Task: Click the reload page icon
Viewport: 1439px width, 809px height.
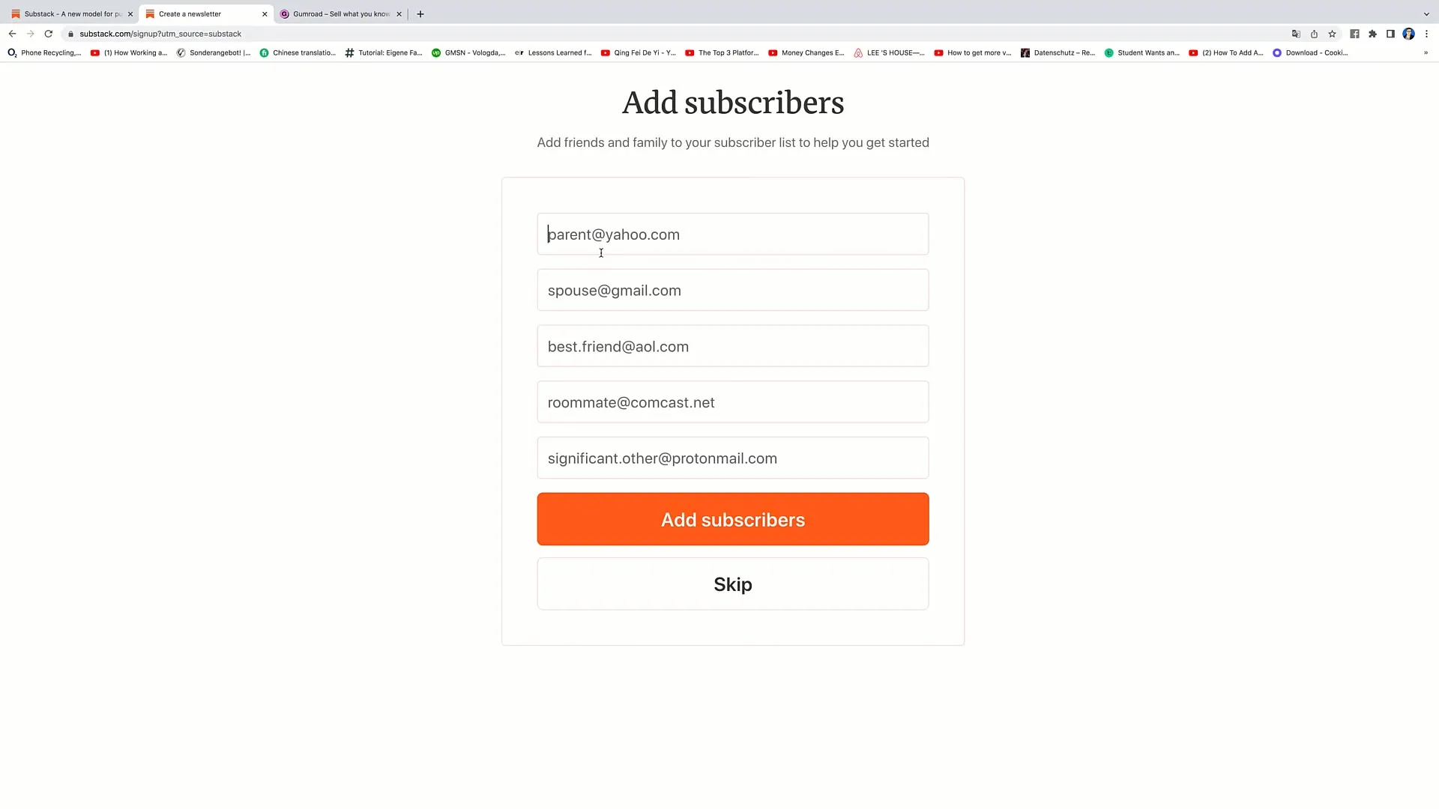Action: point(47,34)
